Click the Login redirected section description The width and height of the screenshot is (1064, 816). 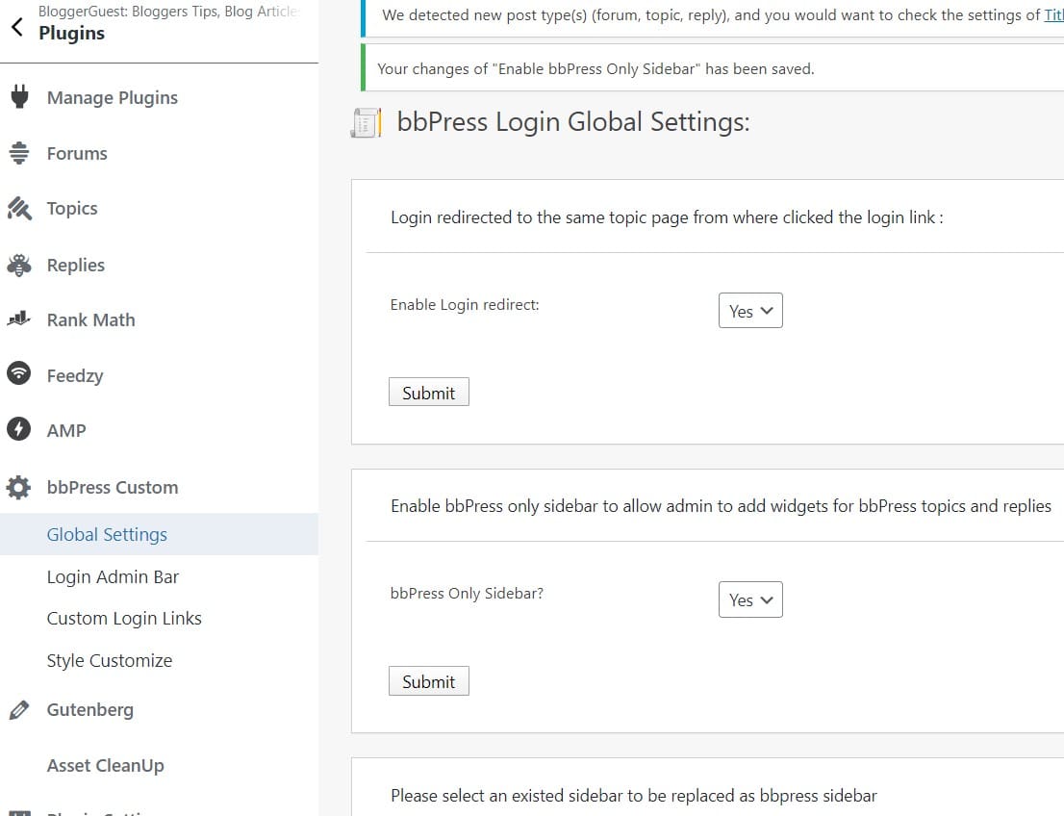pos(667,217)
